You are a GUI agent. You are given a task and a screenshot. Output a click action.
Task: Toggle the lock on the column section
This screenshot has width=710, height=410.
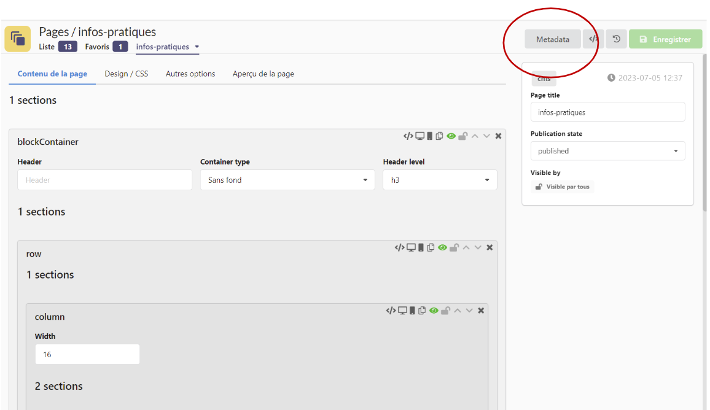click(445, 311)
